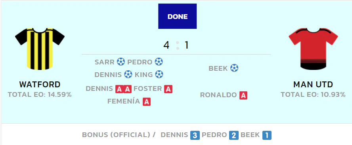
Task: Select the MAN UTD team name
Action: coord(313,85)
